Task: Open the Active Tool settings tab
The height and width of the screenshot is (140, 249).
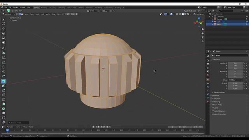Action: (x=208, y=56)
